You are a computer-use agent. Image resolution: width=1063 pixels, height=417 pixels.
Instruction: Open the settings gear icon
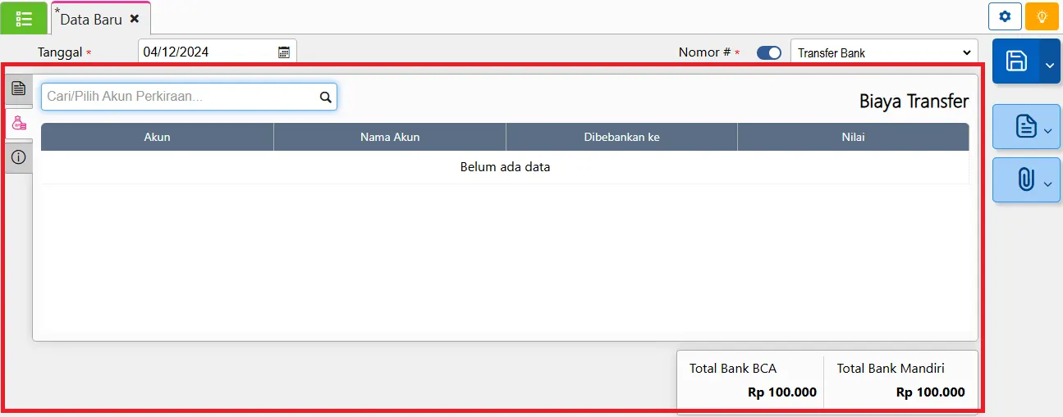click(1006, 16)
